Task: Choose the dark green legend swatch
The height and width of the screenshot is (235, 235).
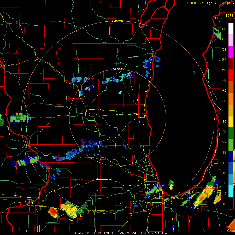Action: click(231, 133)
